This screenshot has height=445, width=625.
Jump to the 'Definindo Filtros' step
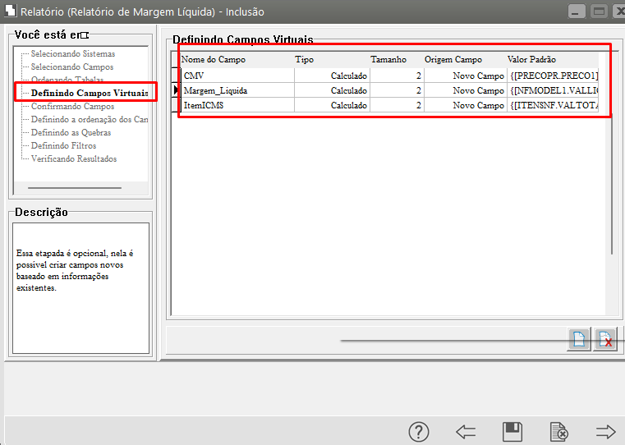63,146
